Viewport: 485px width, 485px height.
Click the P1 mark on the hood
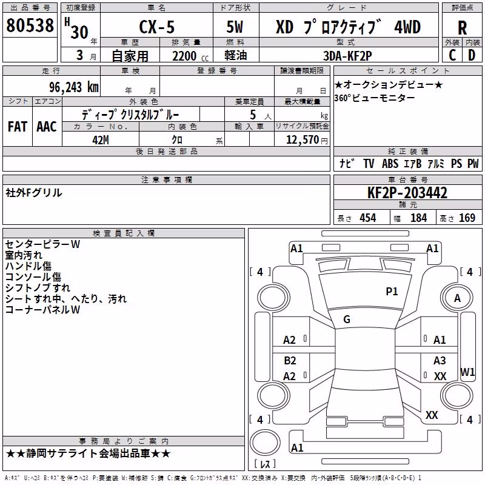[x=392, y=291]
